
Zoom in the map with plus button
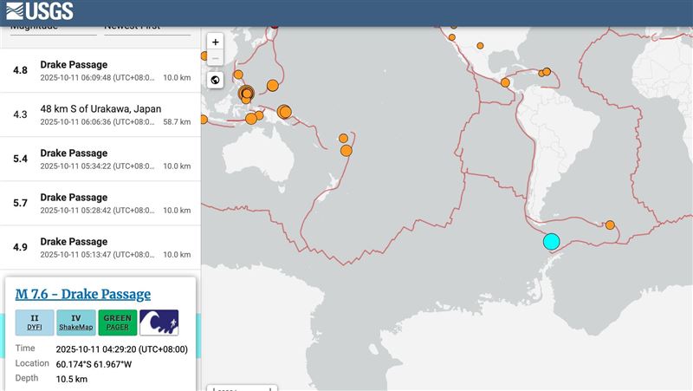215,42
